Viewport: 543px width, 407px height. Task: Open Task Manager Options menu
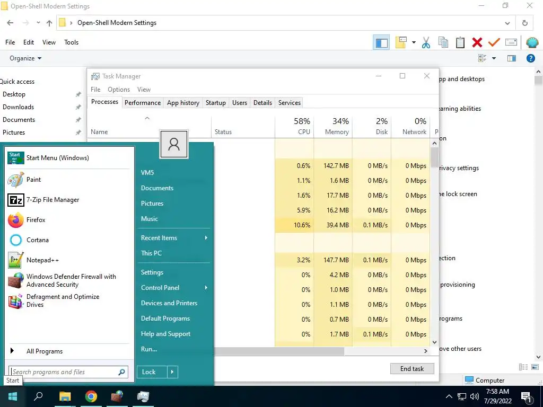119,89
